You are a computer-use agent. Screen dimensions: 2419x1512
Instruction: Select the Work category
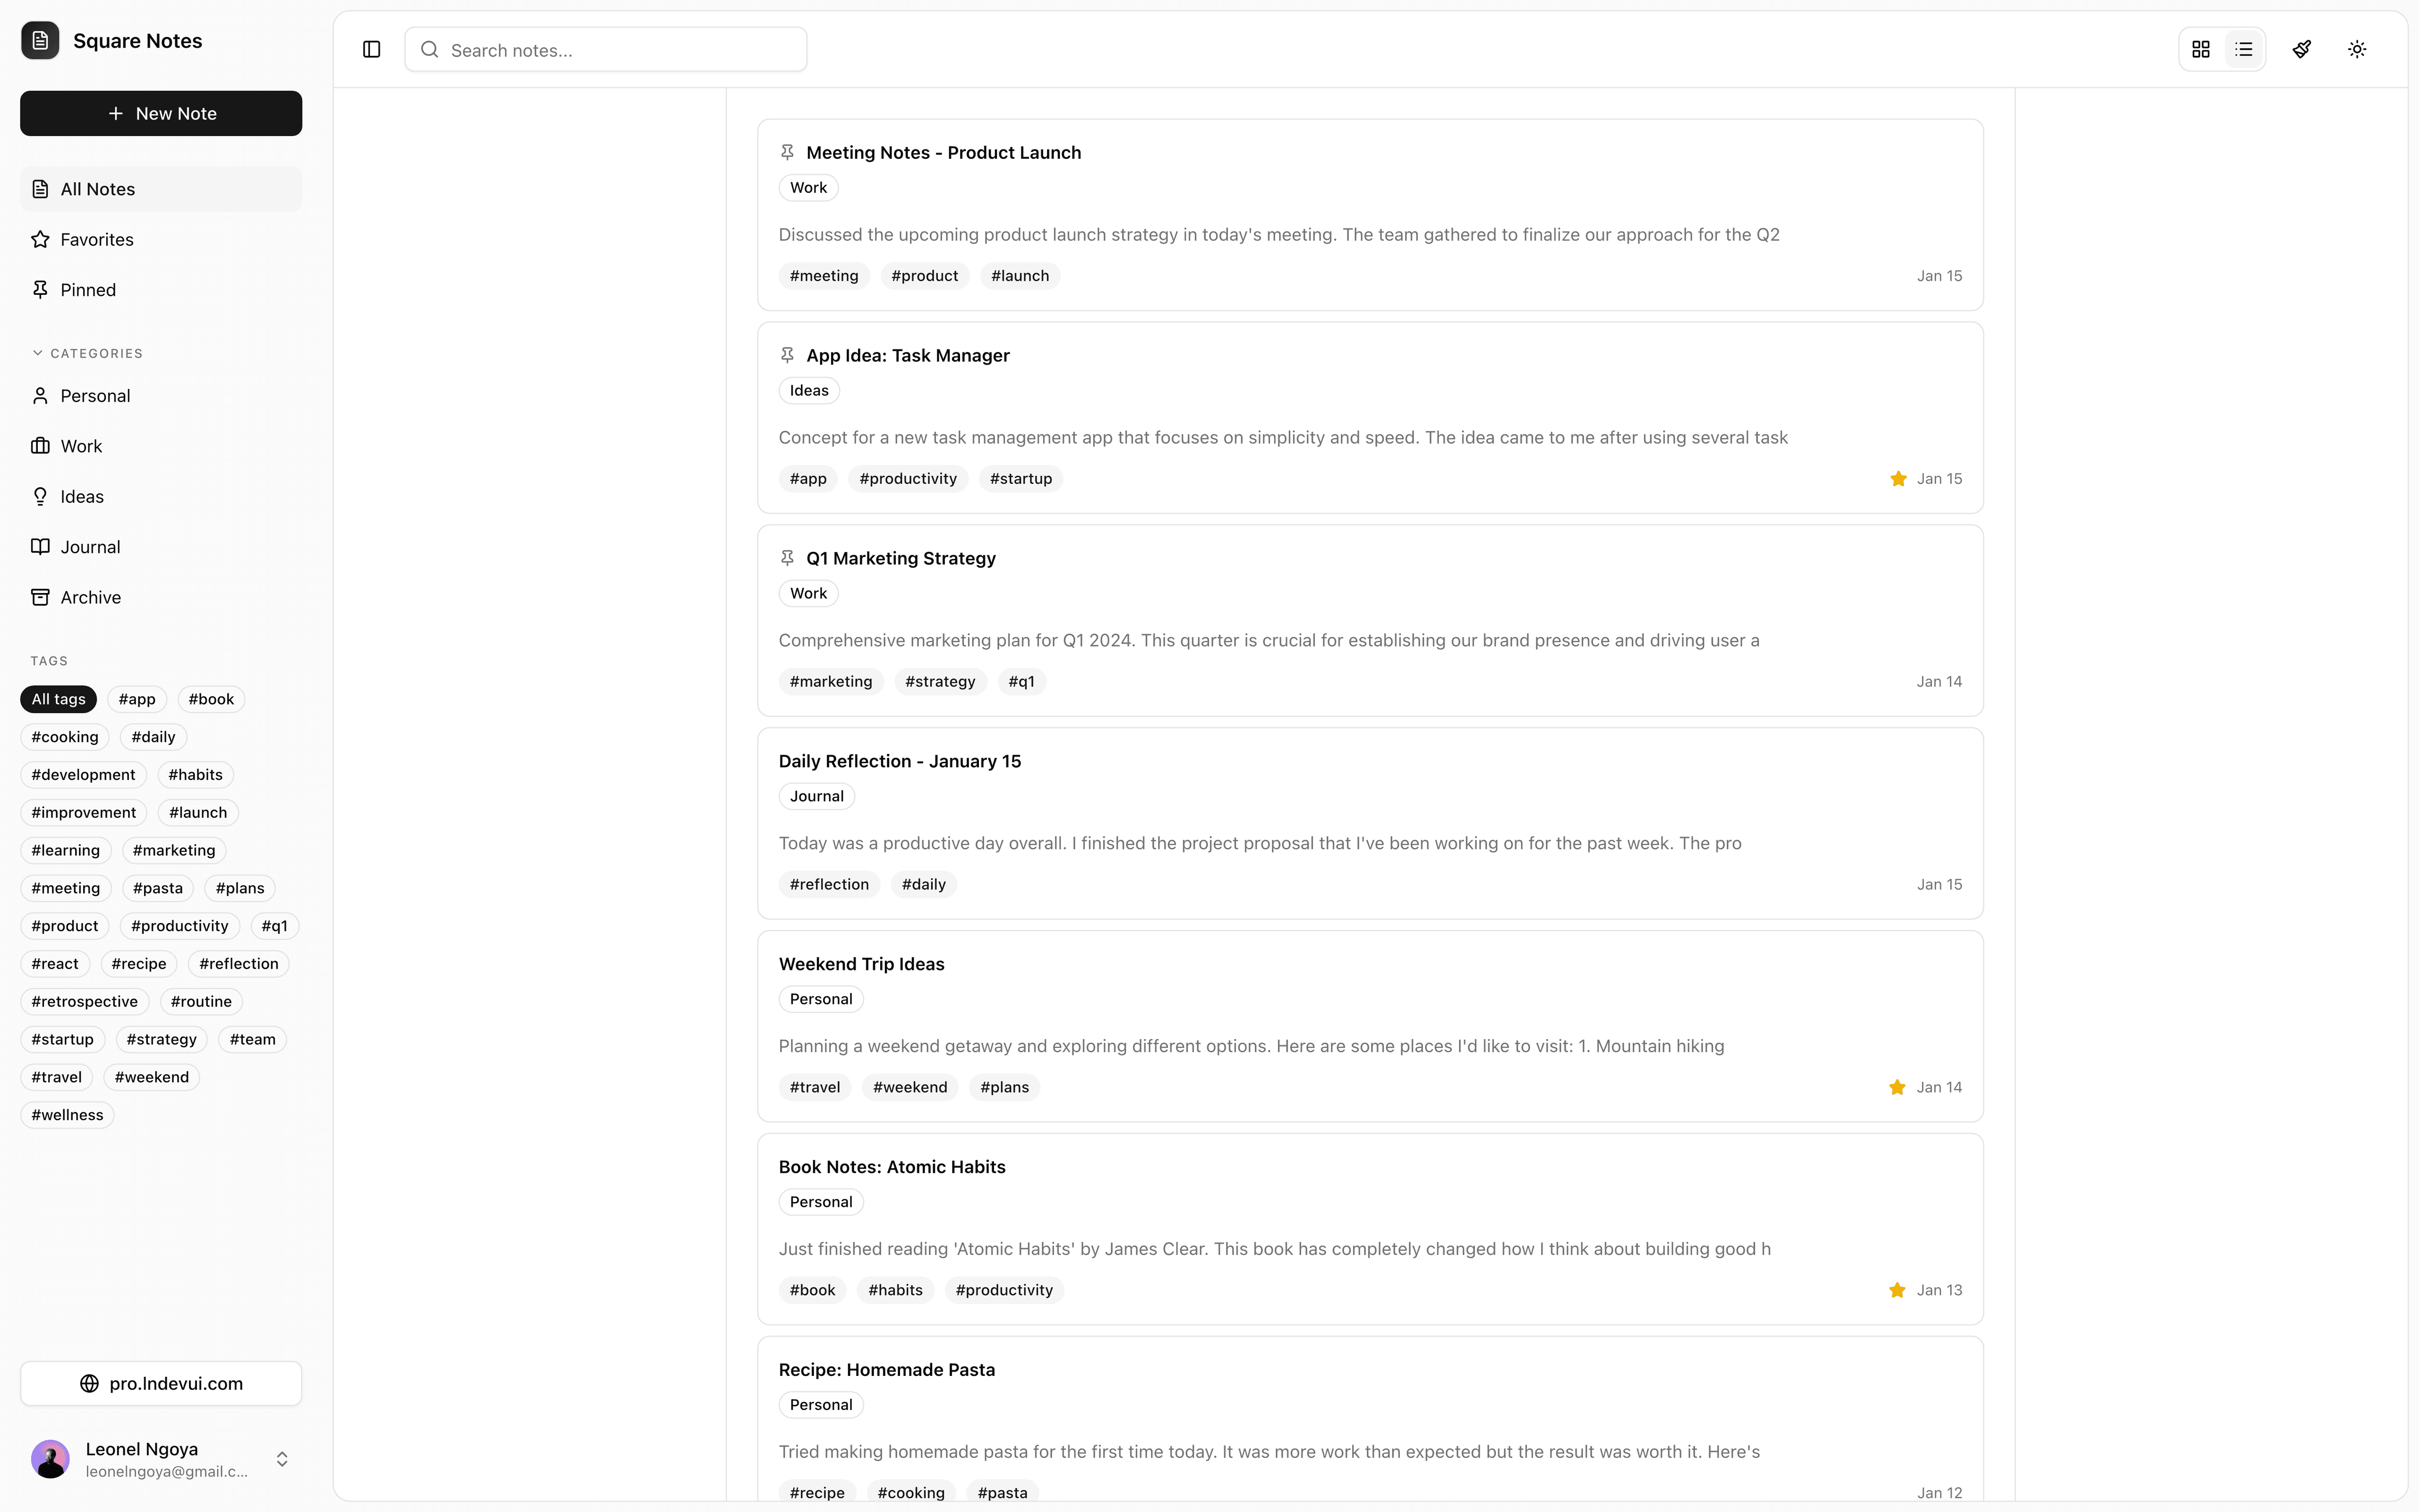[x=161, y=446]
